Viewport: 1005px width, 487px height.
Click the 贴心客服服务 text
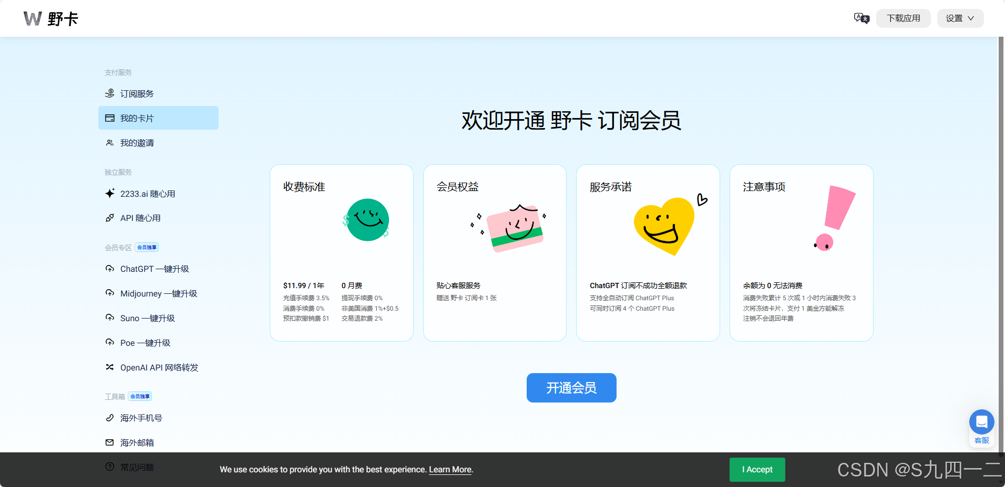tap(458, 285)
